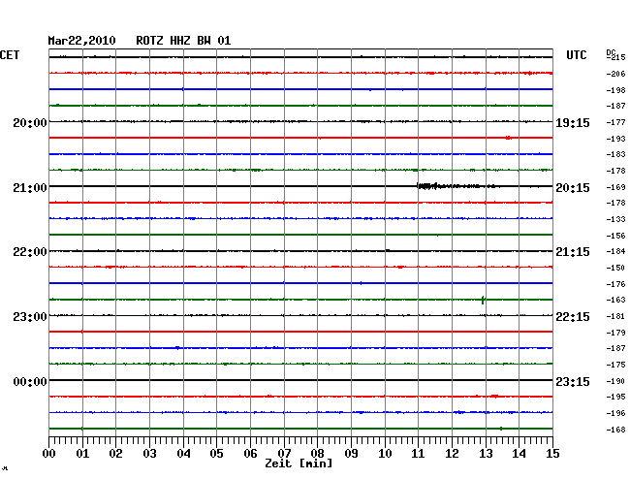Click the "09" minute axis label

(x=351, y=454)
